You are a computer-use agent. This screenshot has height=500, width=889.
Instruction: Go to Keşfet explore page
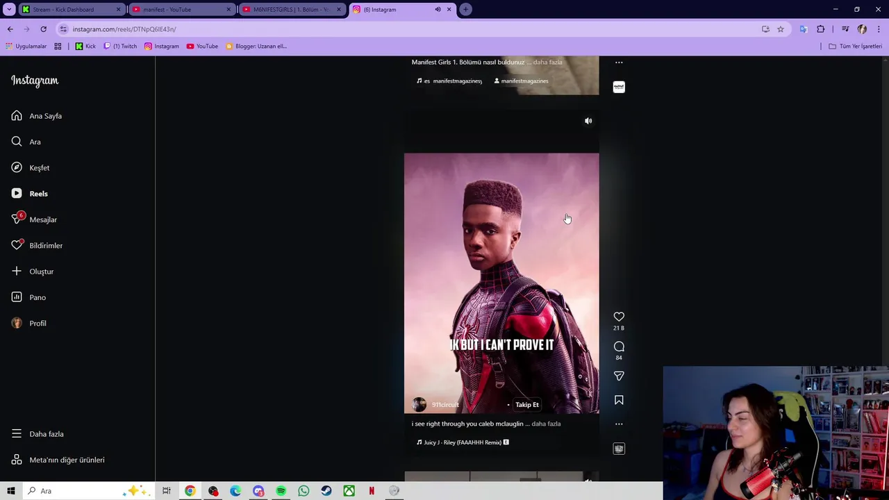[31, 167]
